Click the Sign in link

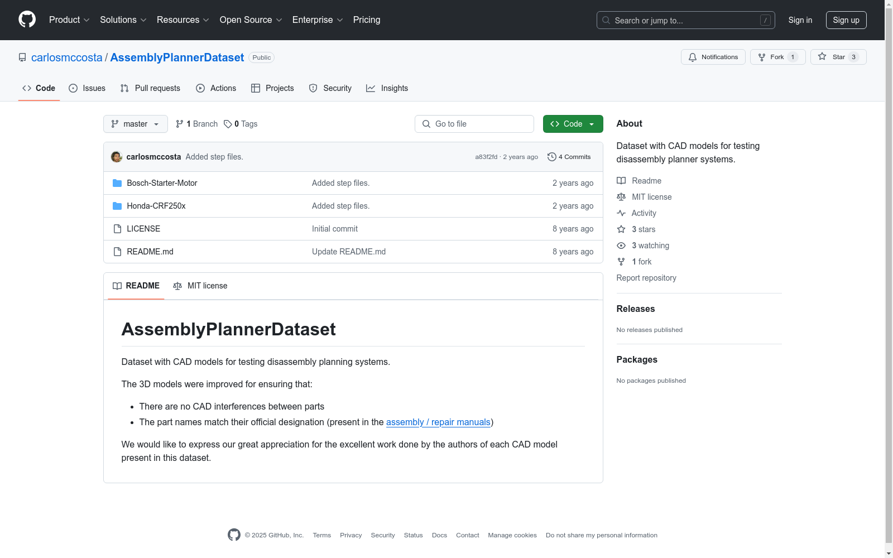[x=800, y=20]
